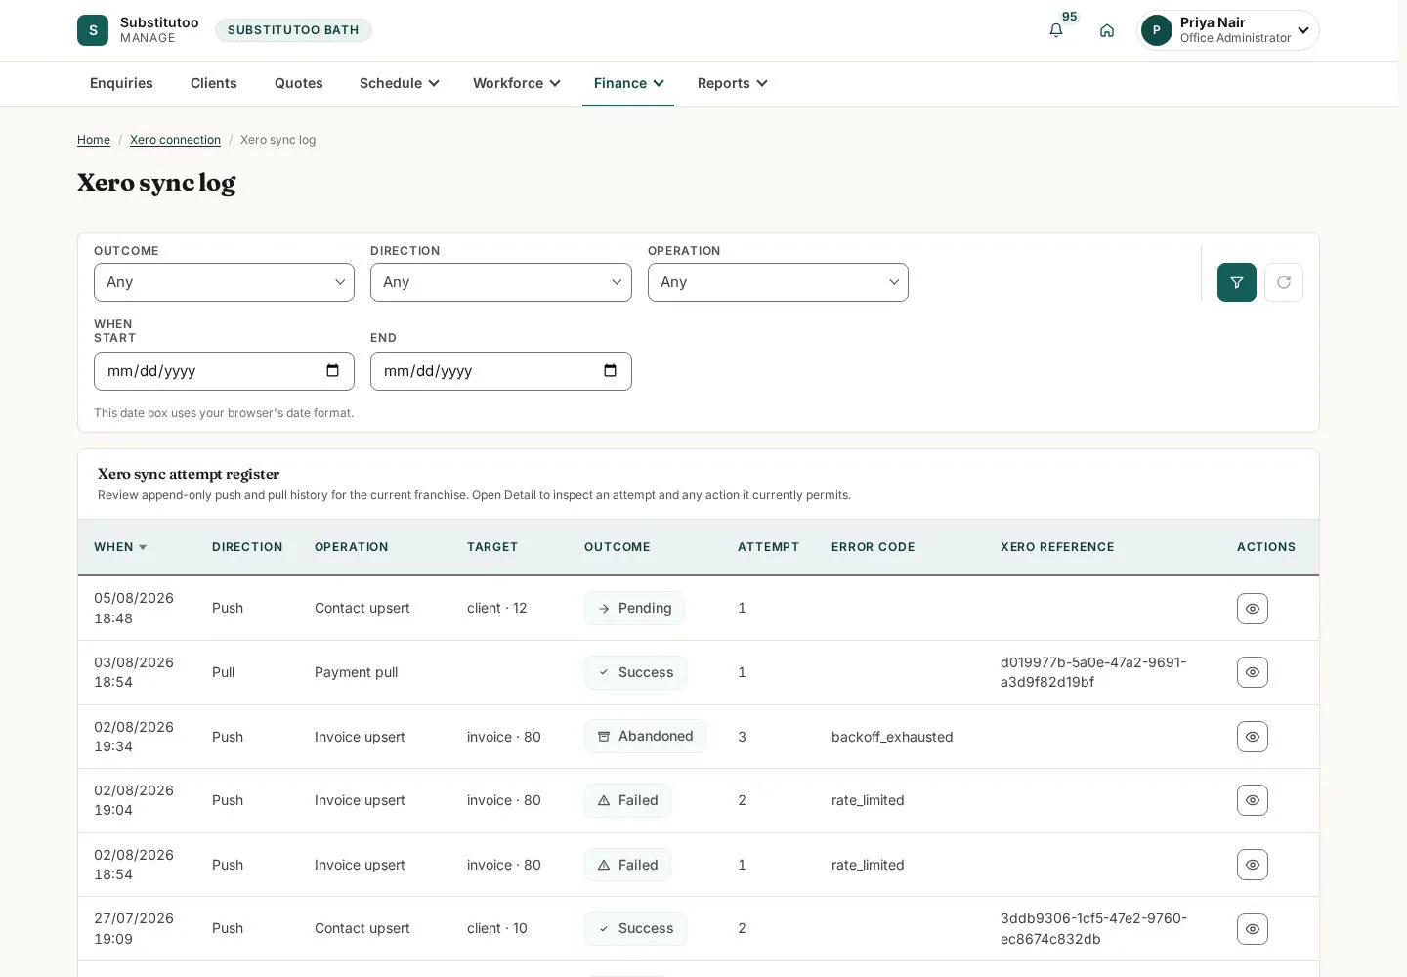View detail for Failed attempt 2 row

click(x=1253, y=800)
